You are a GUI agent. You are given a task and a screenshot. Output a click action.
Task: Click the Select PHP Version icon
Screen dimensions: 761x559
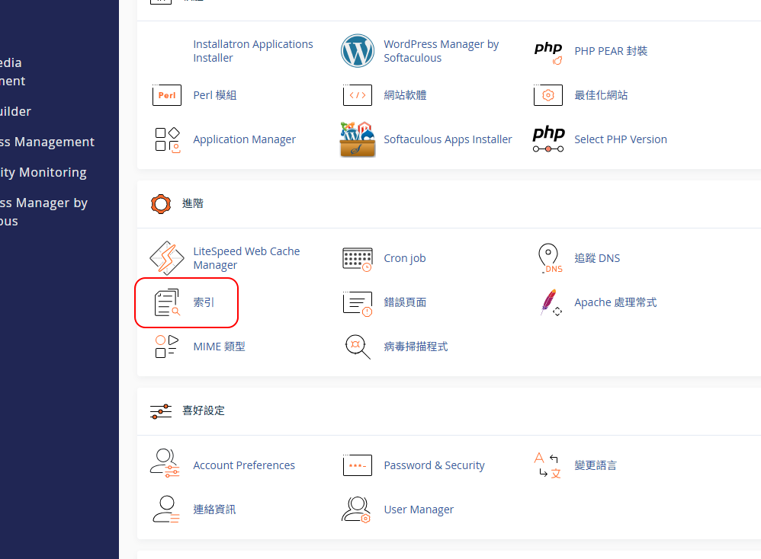(548, 139)
